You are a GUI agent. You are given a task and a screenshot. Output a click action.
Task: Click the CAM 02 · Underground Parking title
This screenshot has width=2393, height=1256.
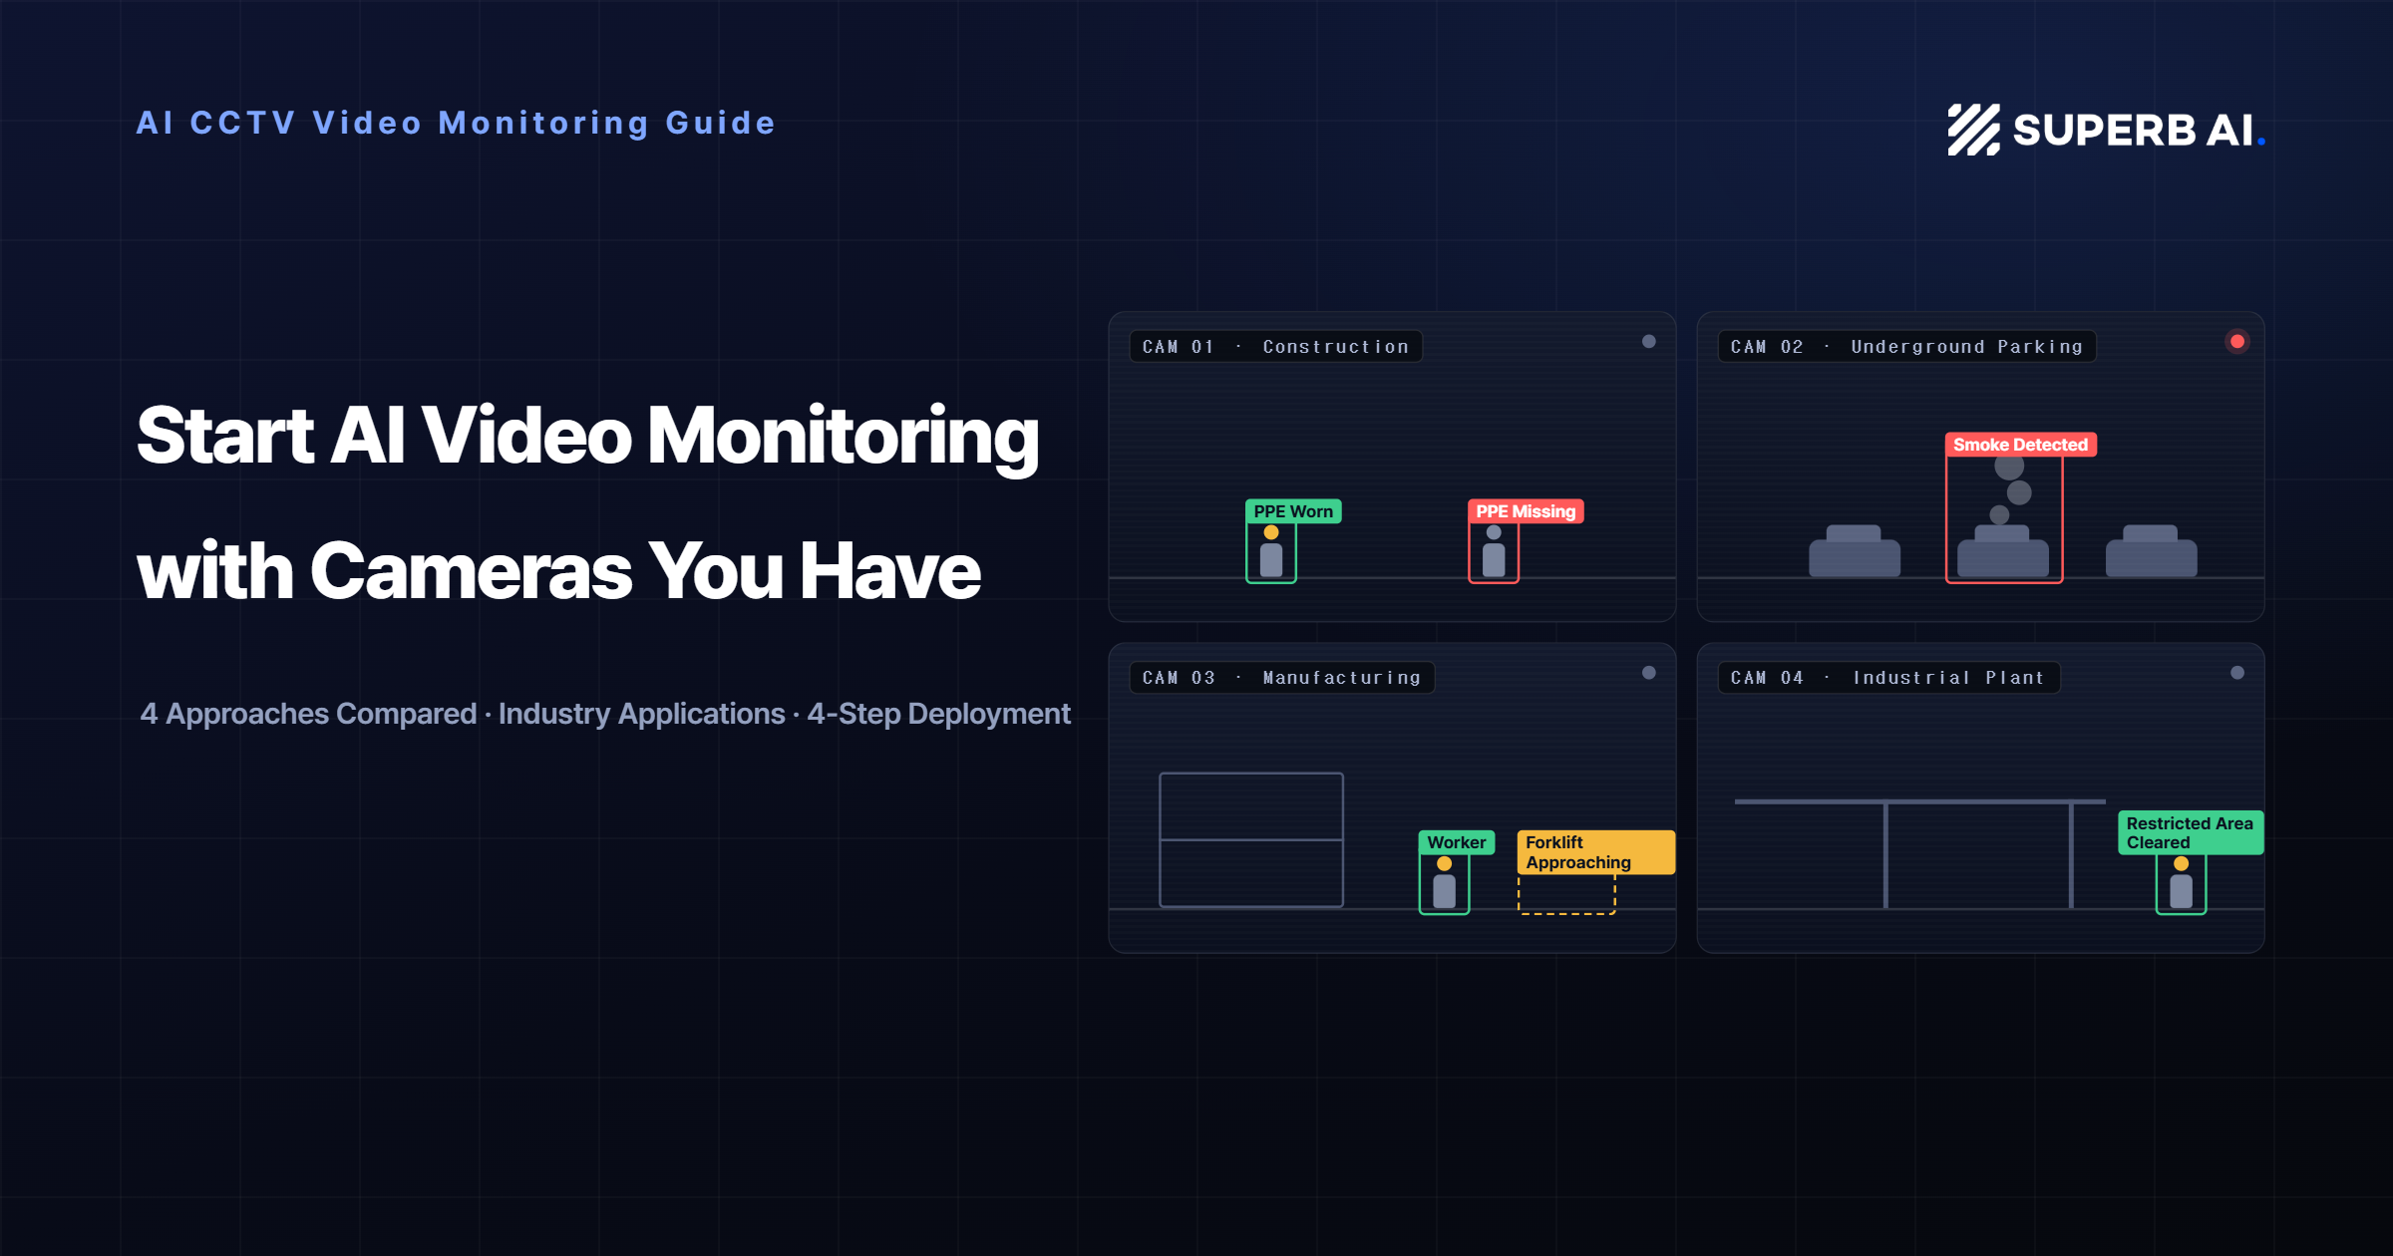(1906, 347)
